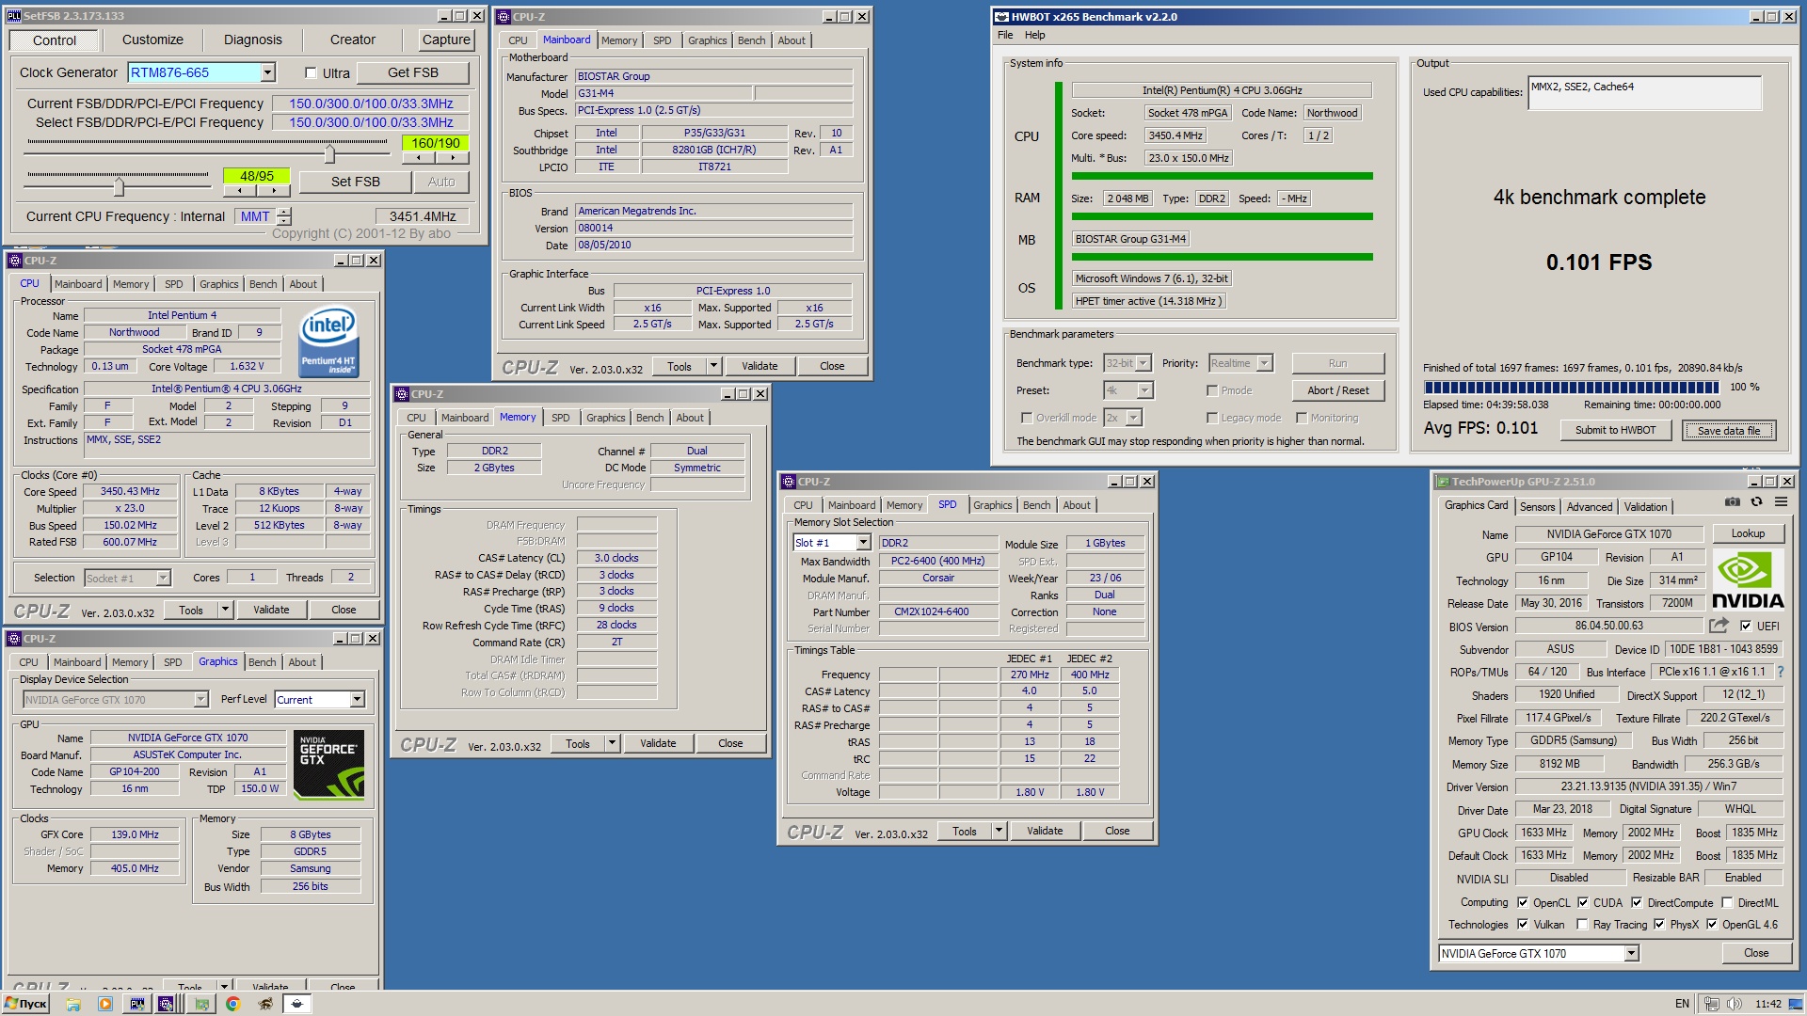This screenshot has width=1807, height=1016.
Task: Click the HWBOT x265 title bar icon
Action: tap(1002, 16)
